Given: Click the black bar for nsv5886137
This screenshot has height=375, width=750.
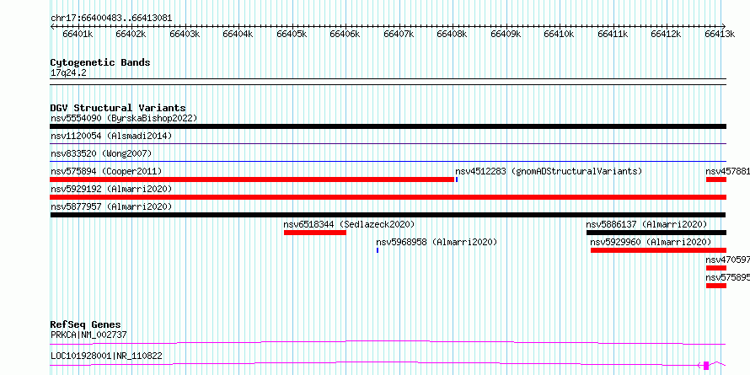Looking at the screenshot, I should coord(656,233).
